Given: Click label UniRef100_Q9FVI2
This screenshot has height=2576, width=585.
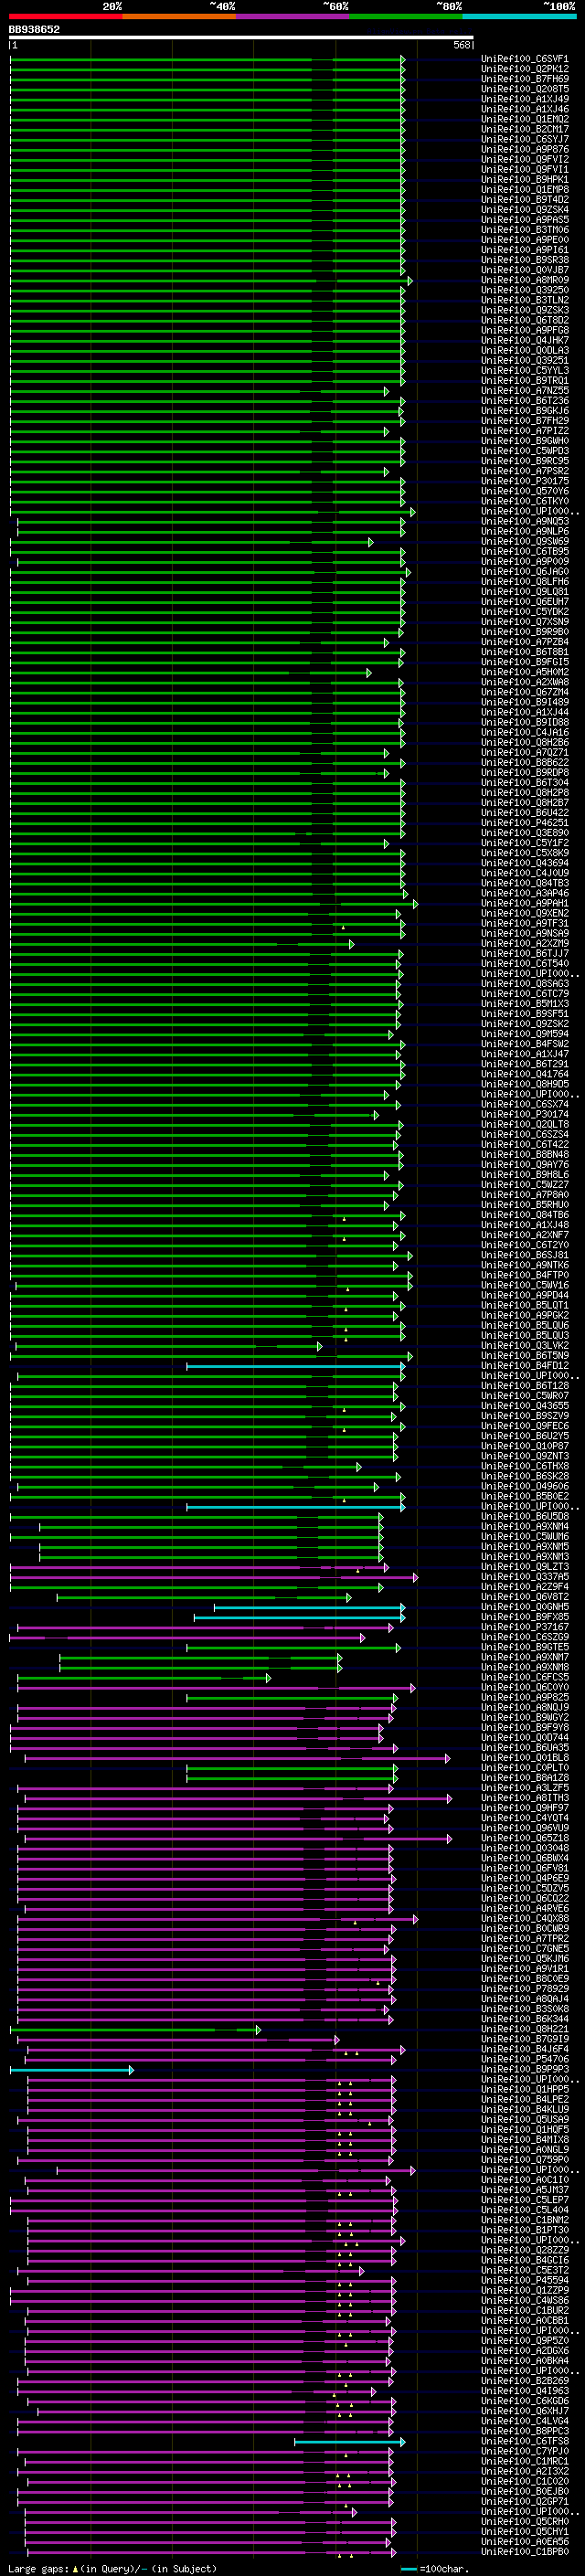Looking at the screenshot, I should coord(525,159).
